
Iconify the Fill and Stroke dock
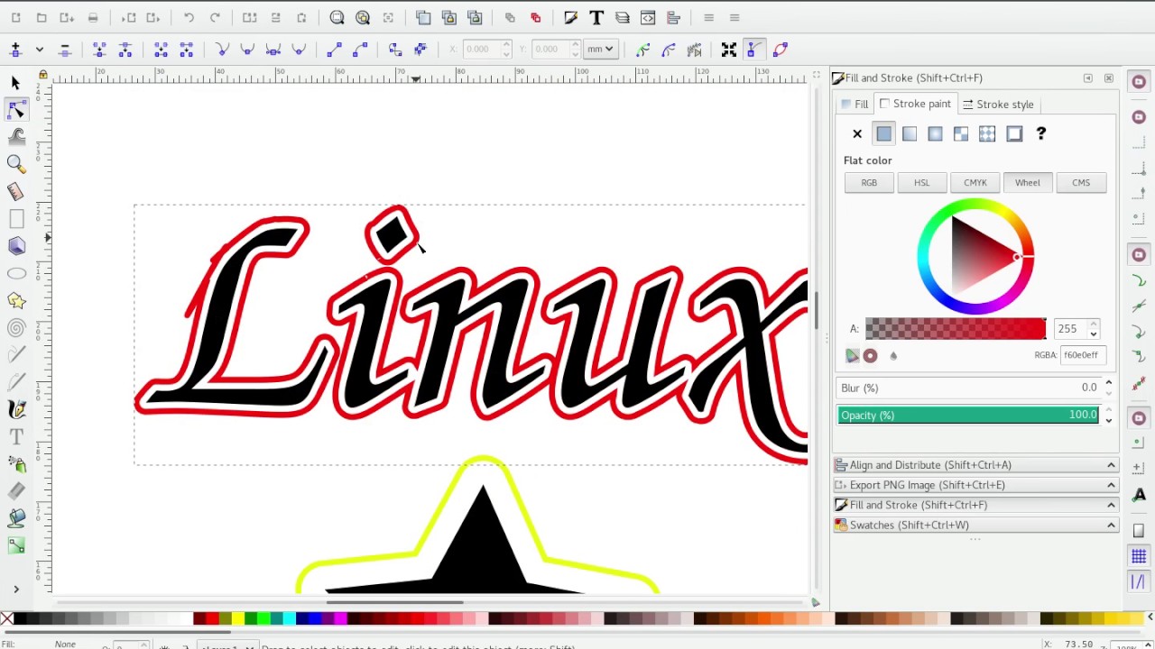coord(1088,78)
